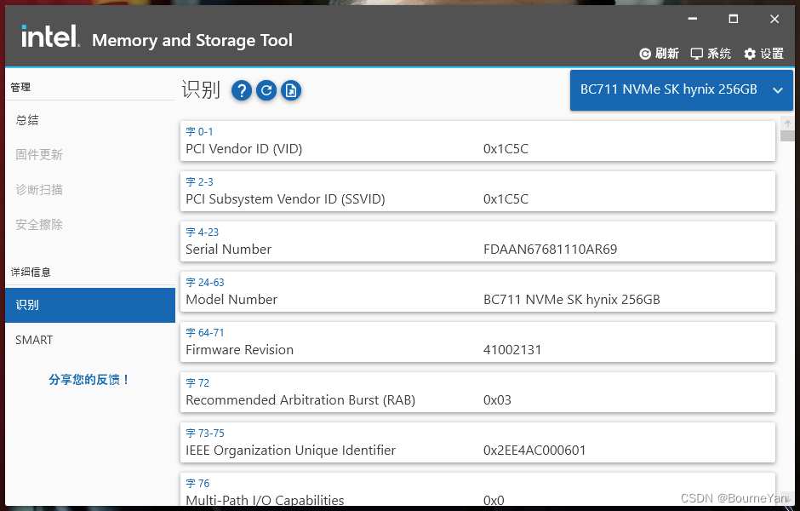Click Recommended Arbitration Burst (RAB) label
800x511 pixels.
click(300, 399)
